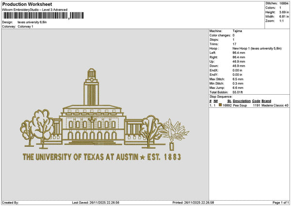Click the "Last Saved: 26/11/2025" footer text

pyautogui.click(x=96, y=203)
